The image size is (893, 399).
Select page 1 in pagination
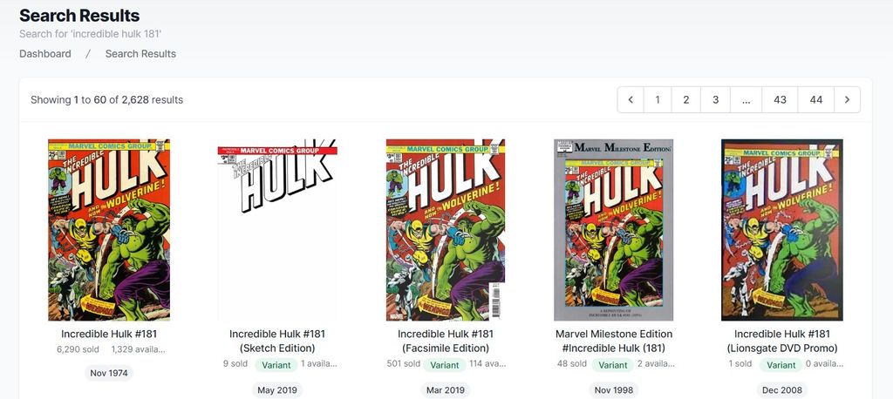pos(658,99)
